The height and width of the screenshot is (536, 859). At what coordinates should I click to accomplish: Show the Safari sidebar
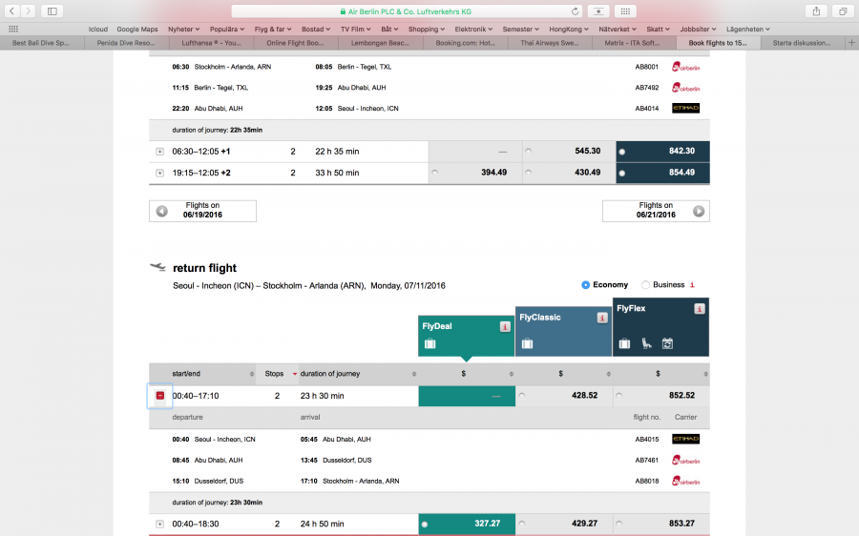[x=52, y=10]
